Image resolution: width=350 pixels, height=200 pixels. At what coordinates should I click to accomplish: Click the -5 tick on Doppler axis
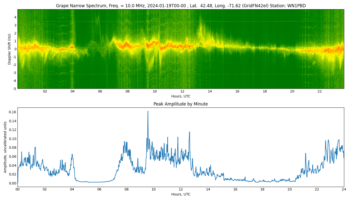click(14, 88)
